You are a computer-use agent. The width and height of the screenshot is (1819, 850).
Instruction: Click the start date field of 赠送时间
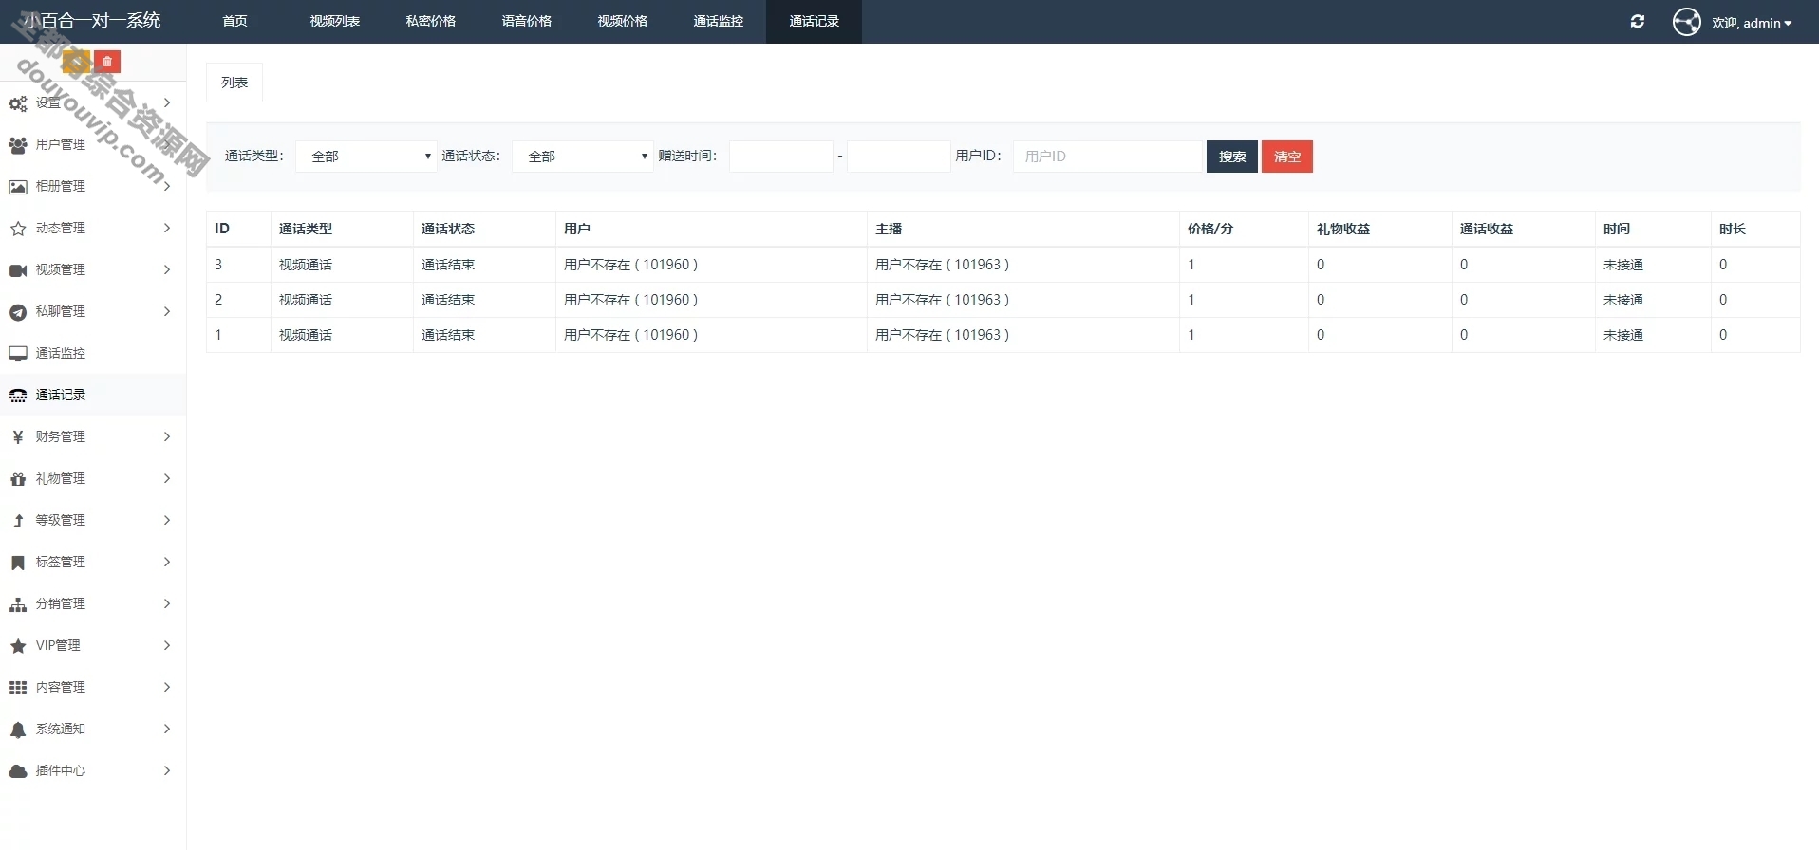(x=781, y=157)
